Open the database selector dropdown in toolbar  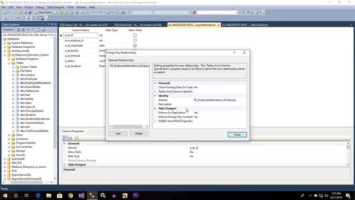coord(236,12)
